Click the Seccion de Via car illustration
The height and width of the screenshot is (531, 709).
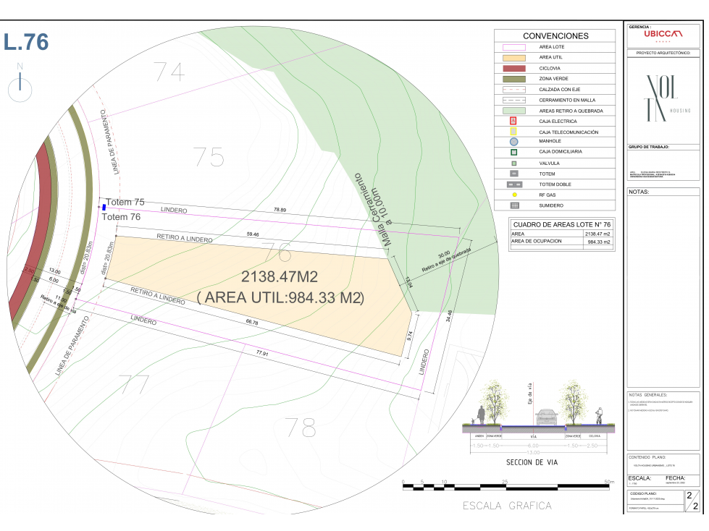coord(547,417)
